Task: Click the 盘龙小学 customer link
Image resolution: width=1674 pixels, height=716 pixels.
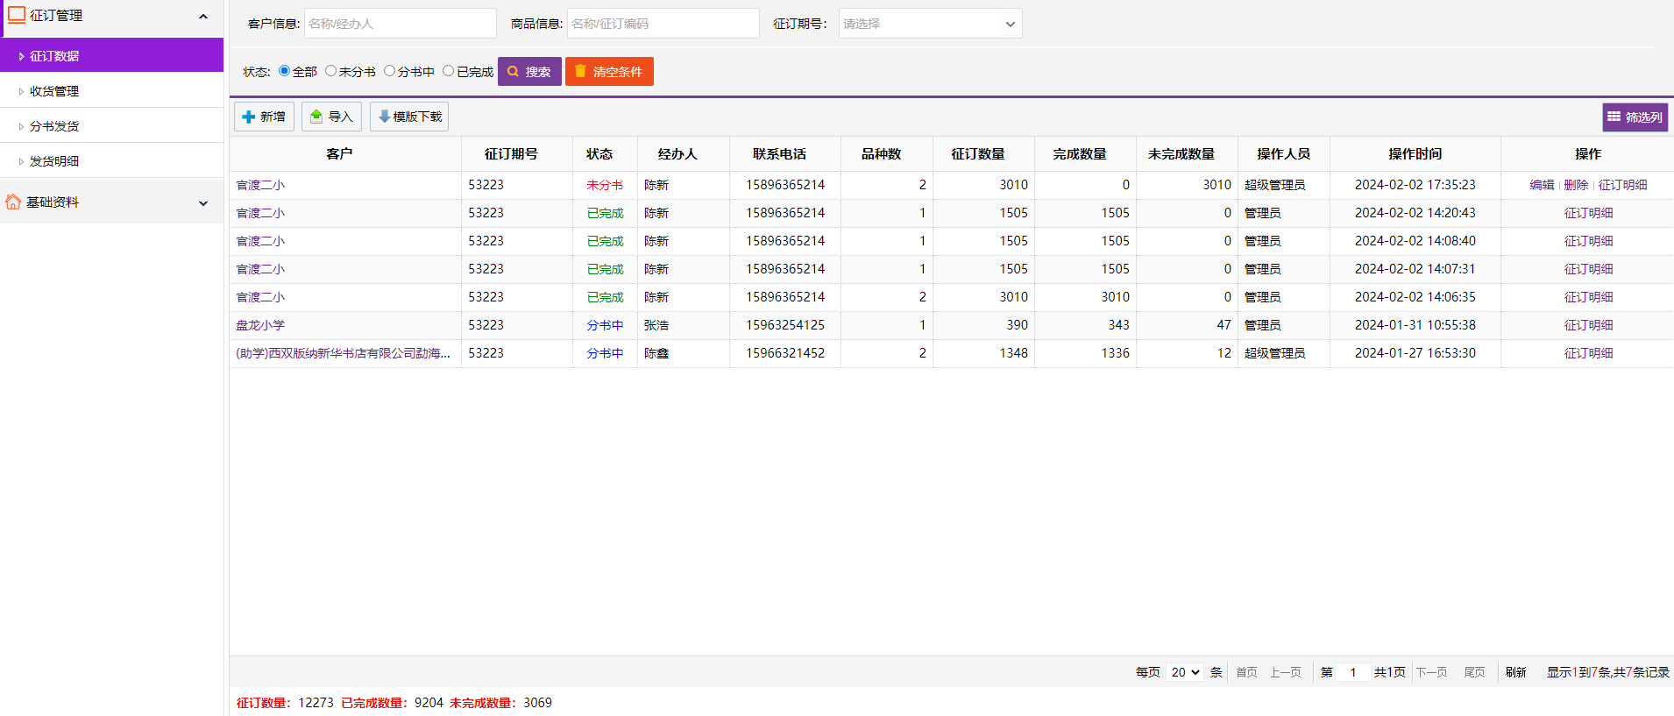Action: pyautogui.click(x=260, y=325)
